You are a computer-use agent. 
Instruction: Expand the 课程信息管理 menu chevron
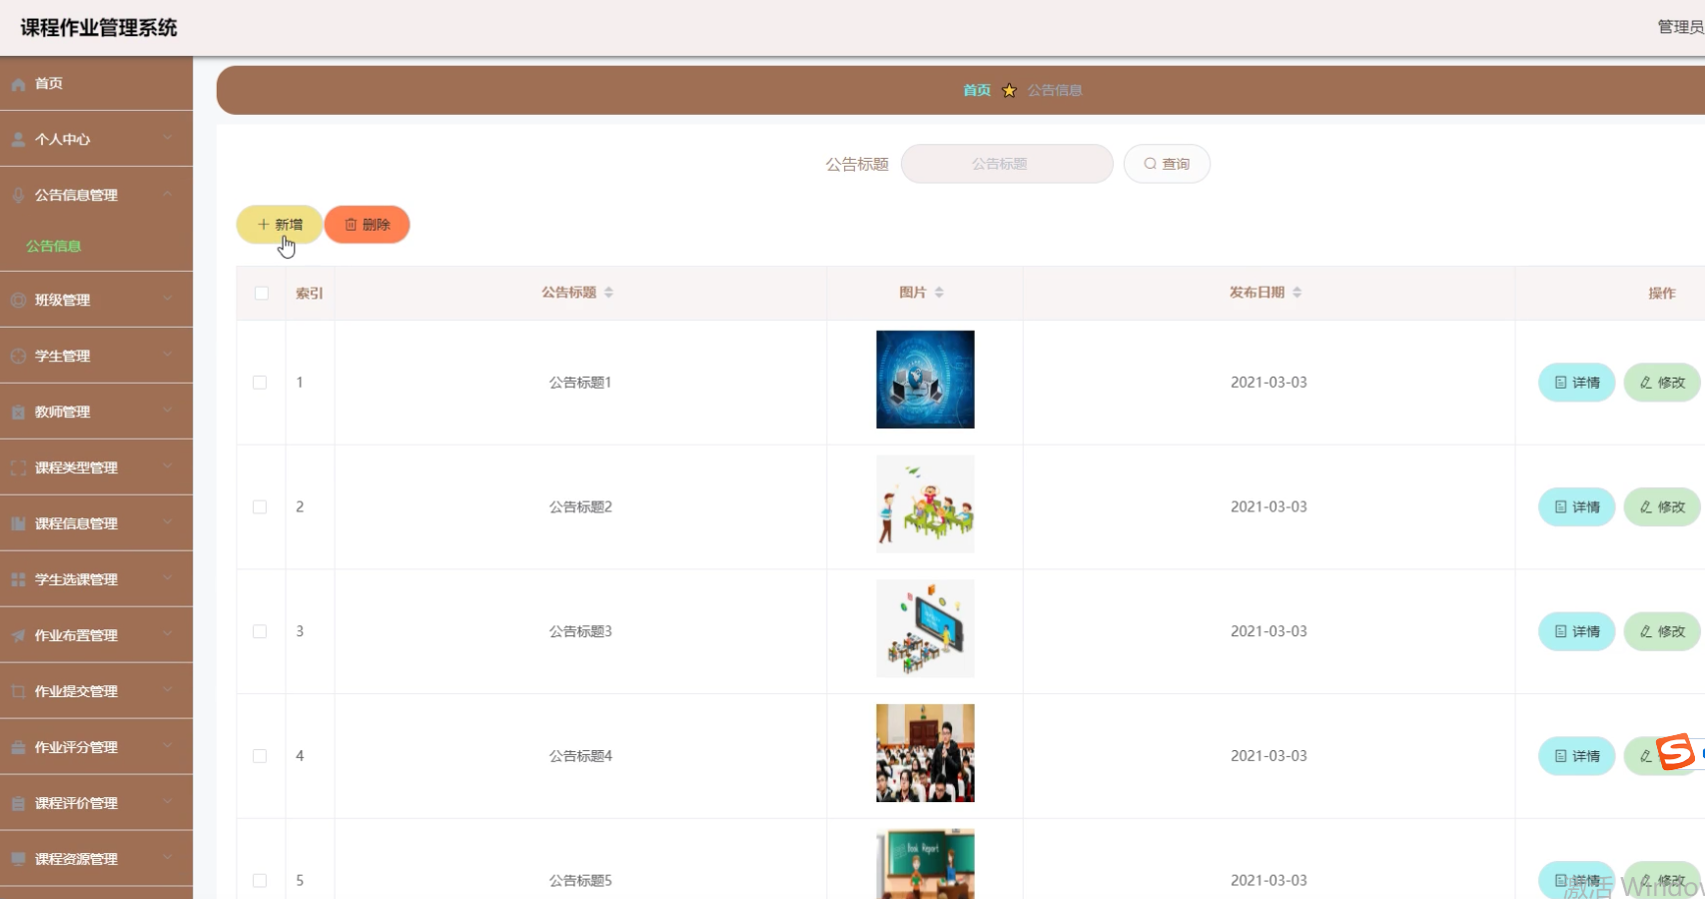pyautogui.click(x=168, y=521)
